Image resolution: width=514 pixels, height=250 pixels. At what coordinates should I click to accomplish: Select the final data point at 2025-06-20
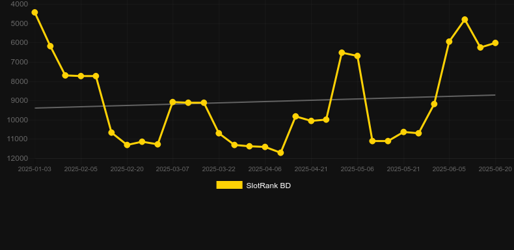coord(495,43)
